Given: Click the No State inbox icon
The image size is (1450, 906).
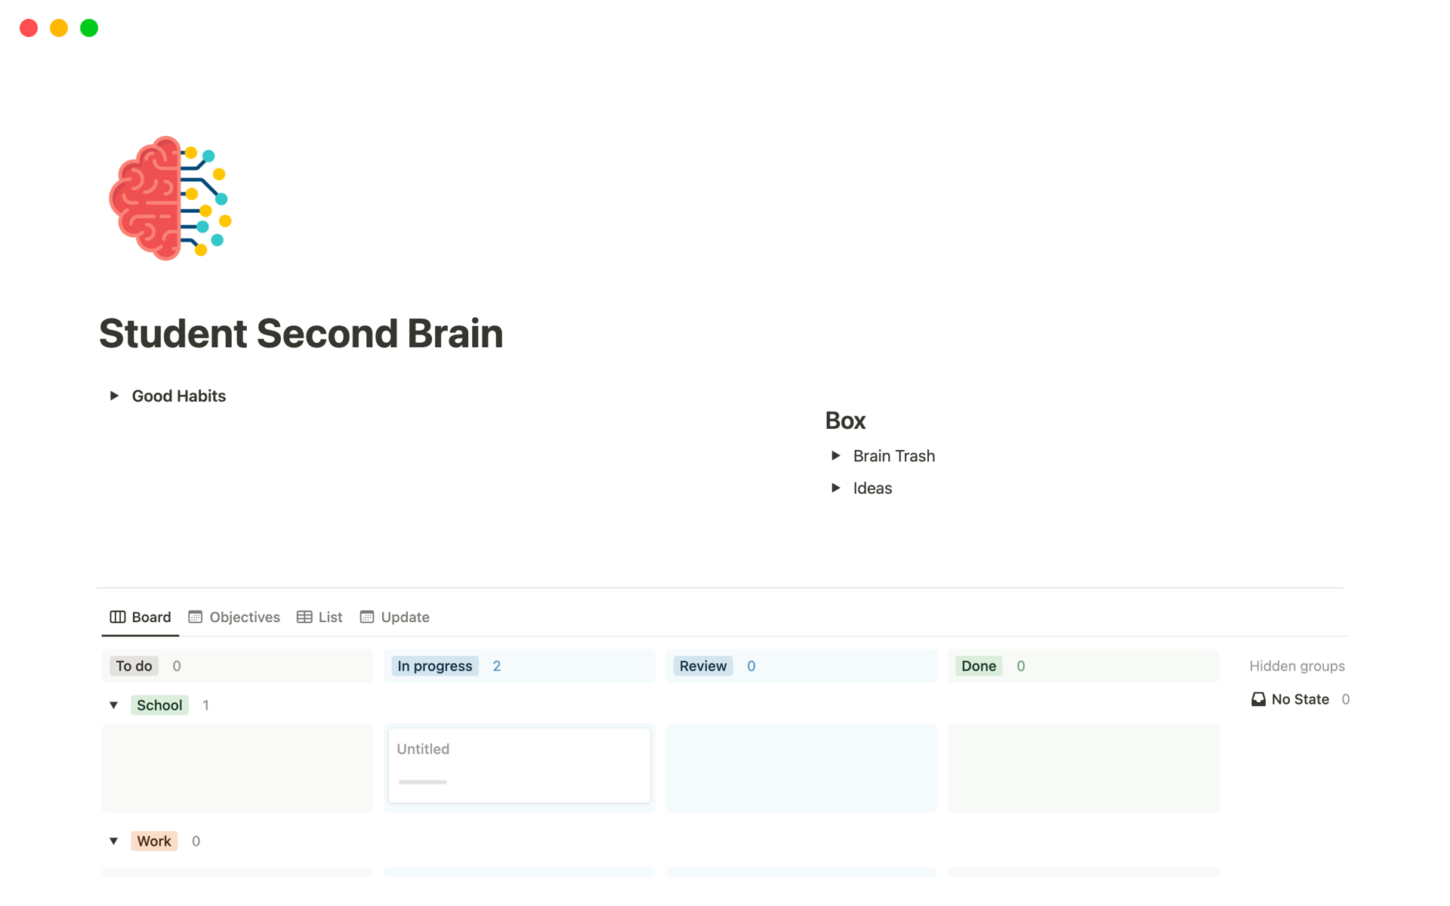Looking at the screenshot, I should pyautogui.click(x=1258, y=699).
